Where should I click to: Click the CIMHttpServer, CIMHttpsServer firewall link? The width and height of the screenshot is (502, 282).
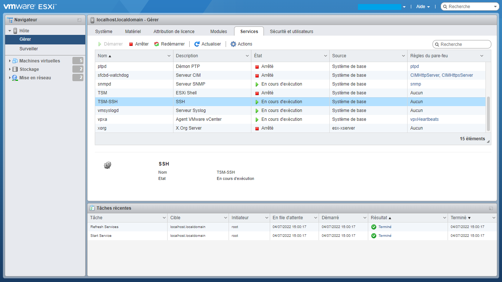pyautogui.click(x=442, y=75)
